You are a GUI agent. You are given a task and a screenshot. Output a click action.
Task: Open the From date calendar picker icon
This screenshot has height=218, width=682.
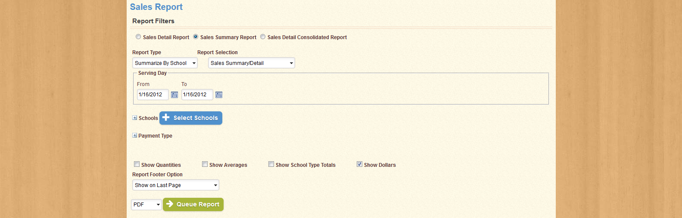click(174, 95)
